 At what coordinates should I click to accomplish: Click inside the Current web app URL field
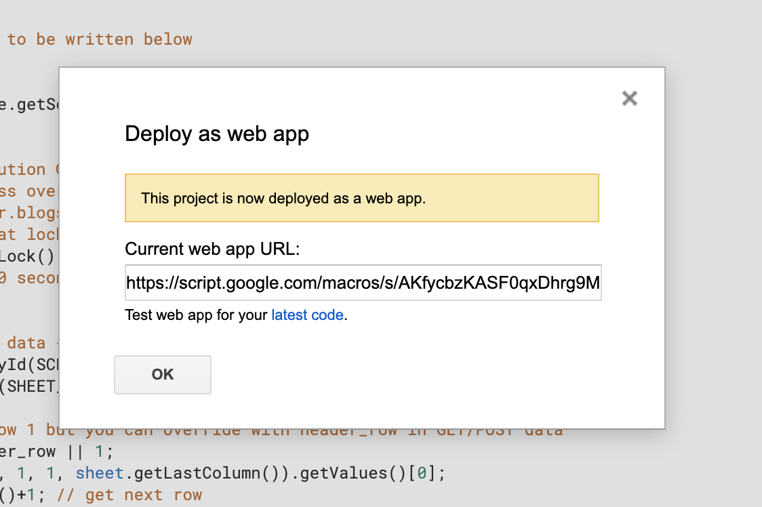(x=363, y=283)
